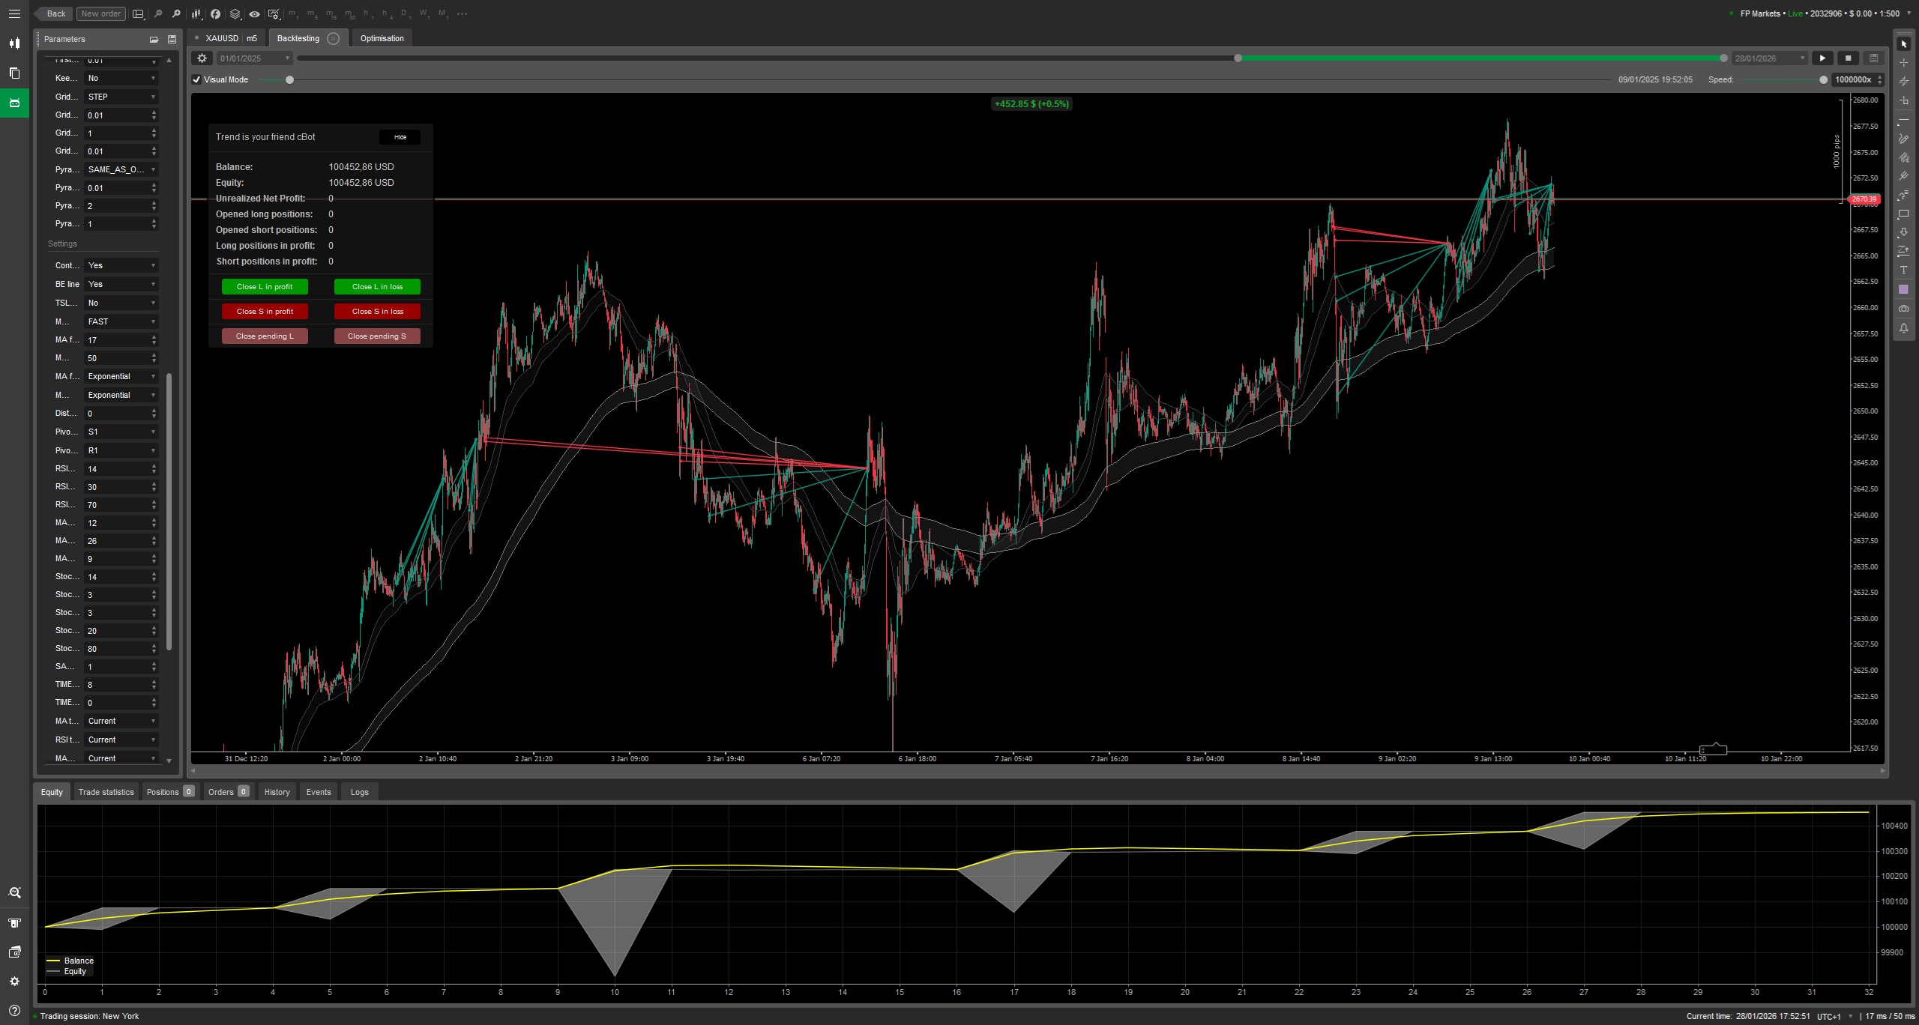Open indicators with the f icon

tap(215, 13)
